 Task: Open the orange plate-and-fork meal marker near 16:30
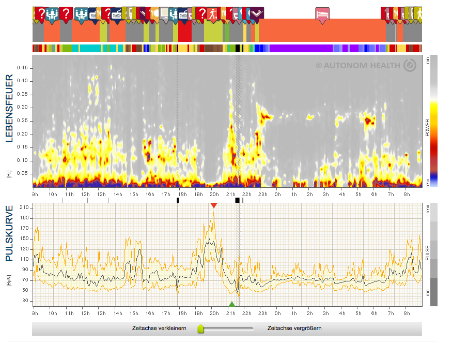click(x=155, y=13)
